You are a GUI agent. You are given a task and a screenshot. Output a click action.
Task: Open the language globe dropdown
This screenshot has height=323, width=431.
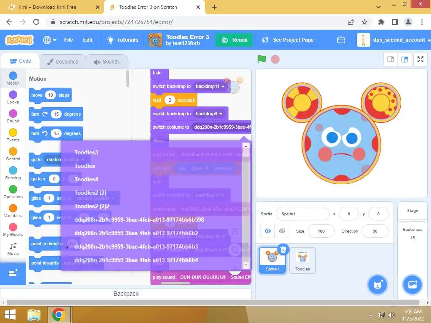click(50, 40)
